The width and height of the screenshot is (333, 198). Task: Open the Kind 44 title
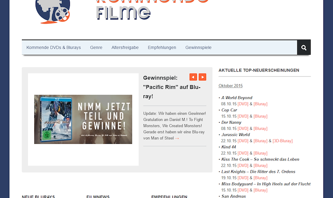coord(229,147)
